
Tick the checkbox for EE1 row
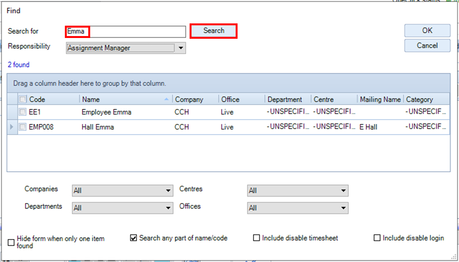click(x=22, y=112)
